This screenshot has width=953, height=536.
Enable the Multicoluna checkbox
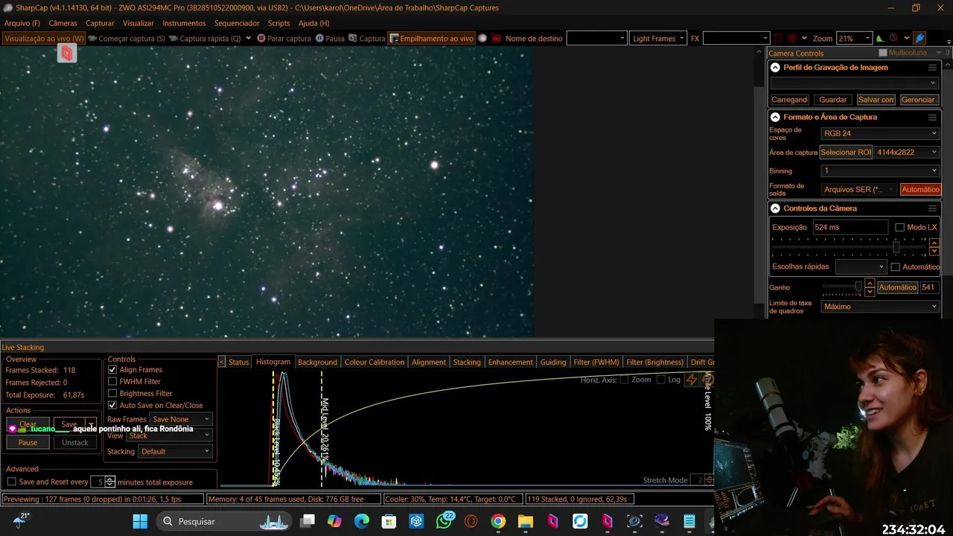click(x=883, y=53)
